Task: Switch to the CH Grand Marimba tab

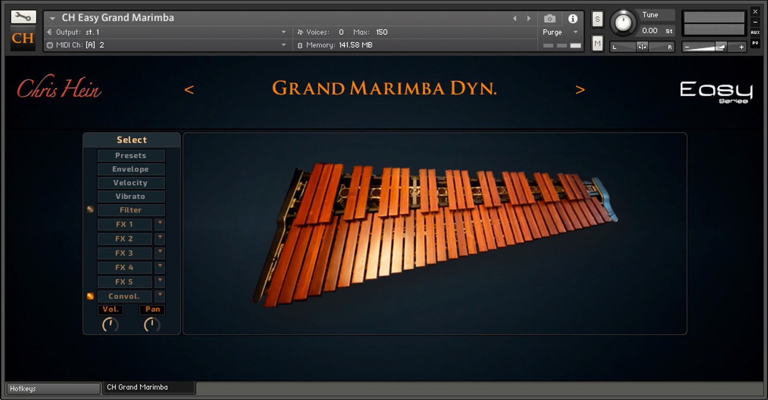Action: [x=149, y=388]
